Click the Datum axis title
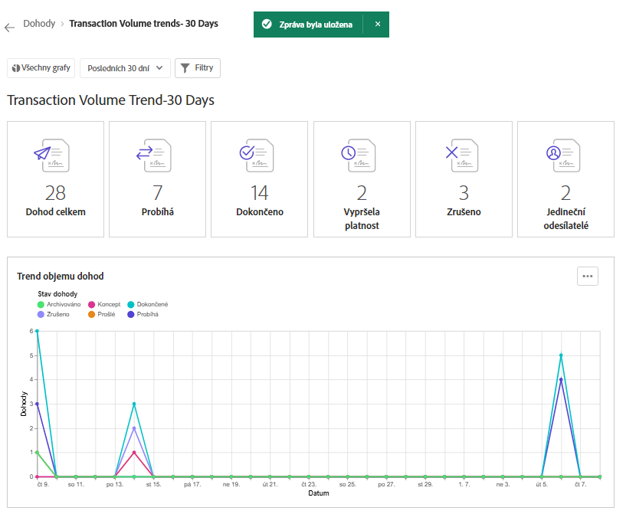This screenshot has width=636, height=514. [x=319, y=493]
